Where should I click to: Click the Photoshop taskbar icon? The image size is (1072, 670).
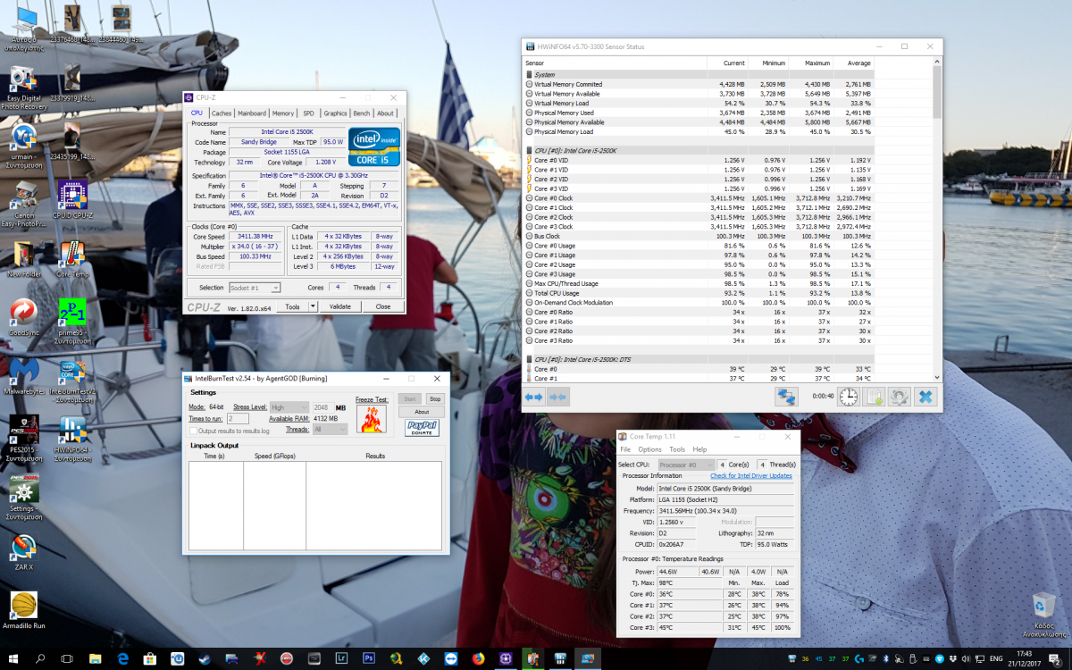pos(369,658)
